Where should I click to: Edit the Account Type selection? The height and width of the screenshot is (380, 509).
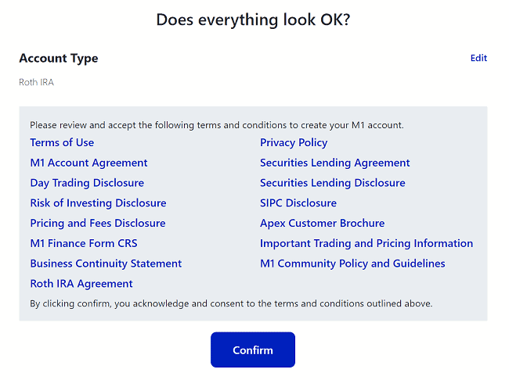tap(478, 58)
